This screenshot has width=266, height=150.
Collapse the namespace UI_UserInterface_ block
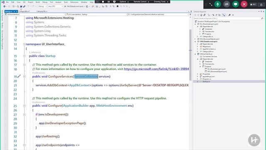click(x=24, y=44)
